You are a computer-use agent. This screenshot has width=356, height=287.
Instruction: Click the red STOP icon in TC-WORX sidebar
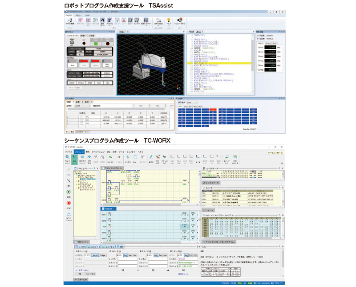click(x=69, y=203)
